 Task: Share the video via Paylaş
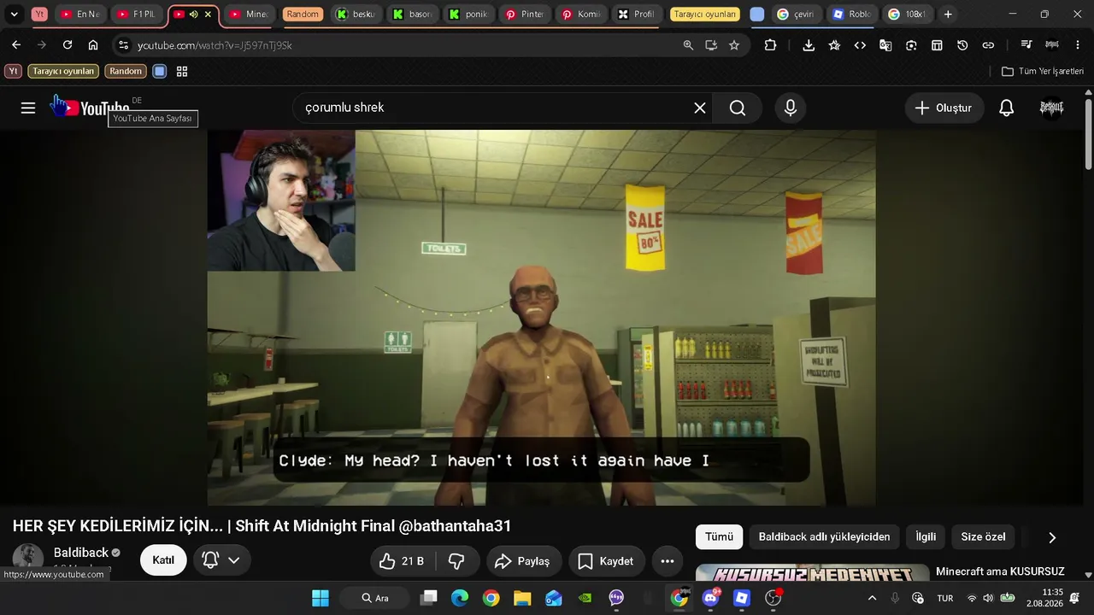point(524,561)
